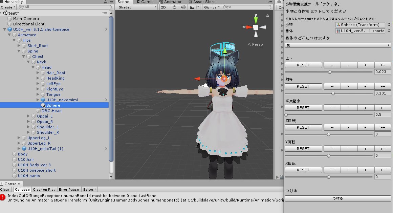Collapse the Armature tree node
The height and width of the screenshot is (213, 393).
(x=9, y=35)
